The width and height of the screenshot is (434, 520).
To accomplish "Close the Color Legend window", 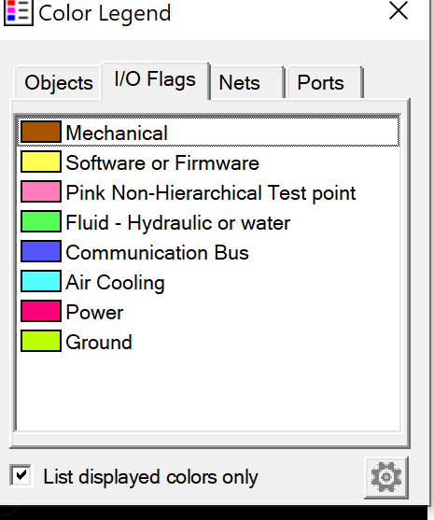I will (398, 10).
